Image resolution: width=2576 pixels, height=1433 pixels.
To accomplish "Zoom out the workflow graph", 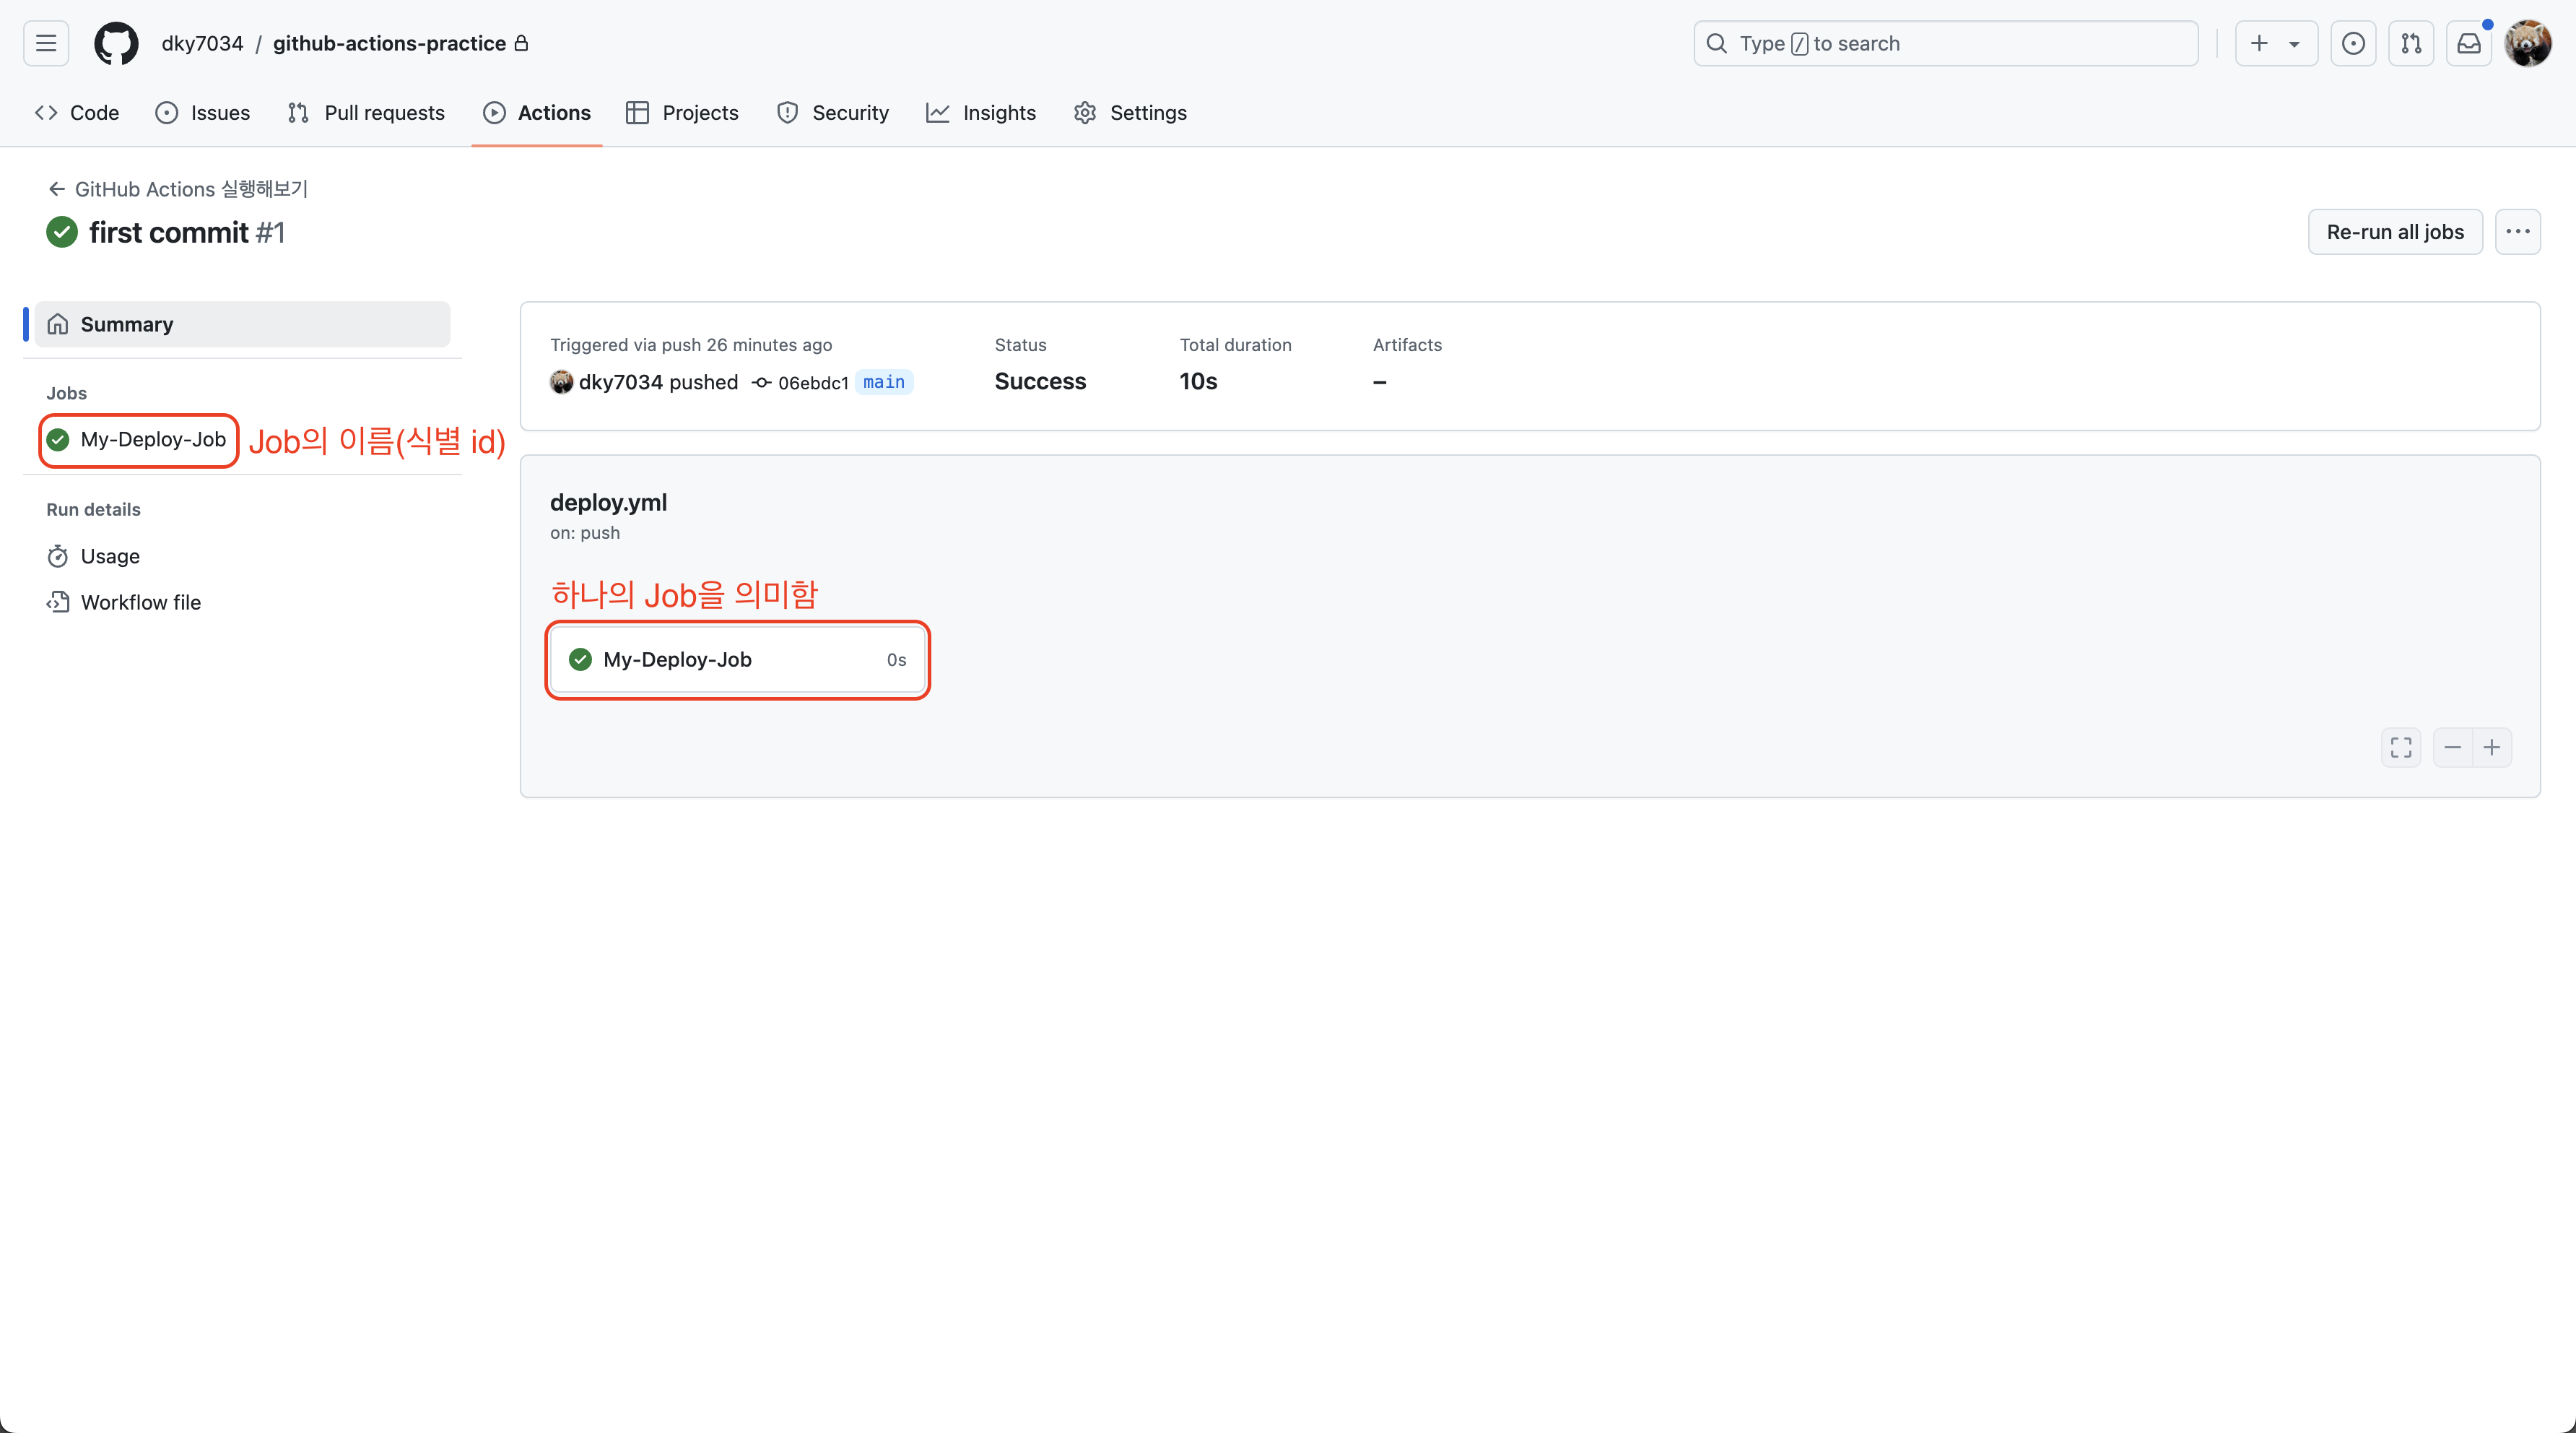I will [2453, 748].
